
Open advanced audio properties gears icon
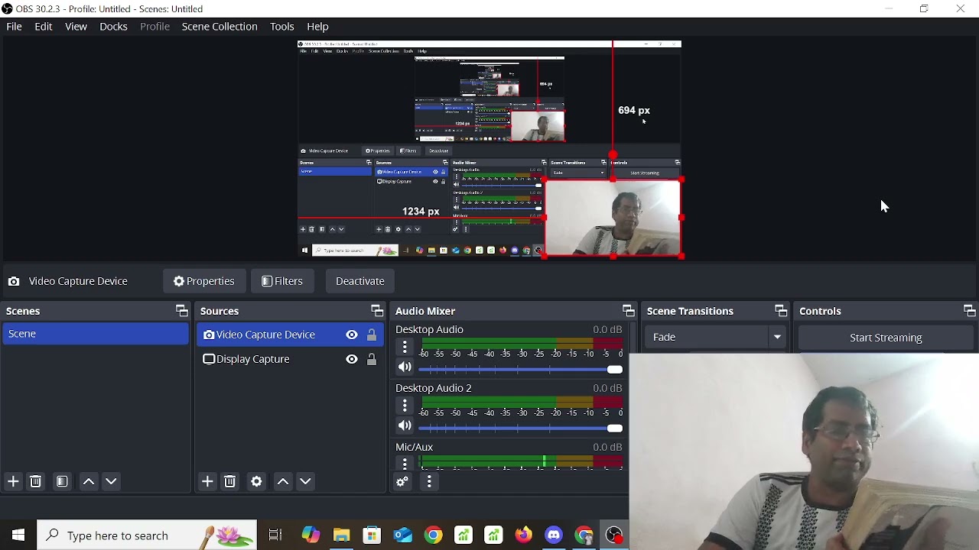[402, 481]
